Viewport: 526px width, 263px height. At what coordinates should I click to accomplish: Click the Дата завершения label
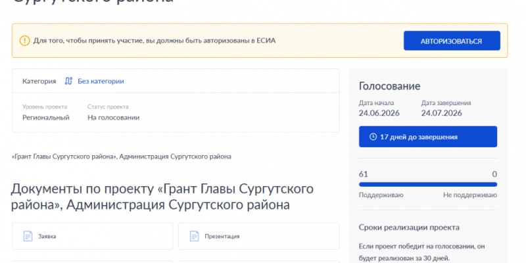pyautogui.click(x=446, y=103)
